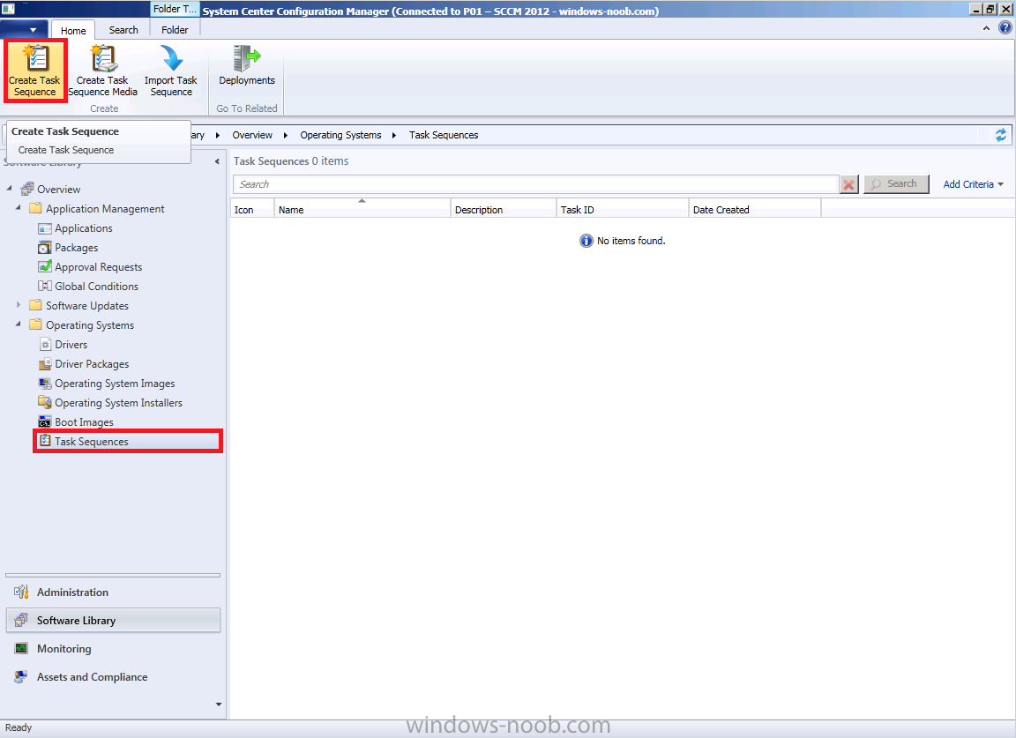This screenshot has height=738, width=1016.
Task: Open the dropdown after Overview in breadcrumb
Action: point(286,135)
